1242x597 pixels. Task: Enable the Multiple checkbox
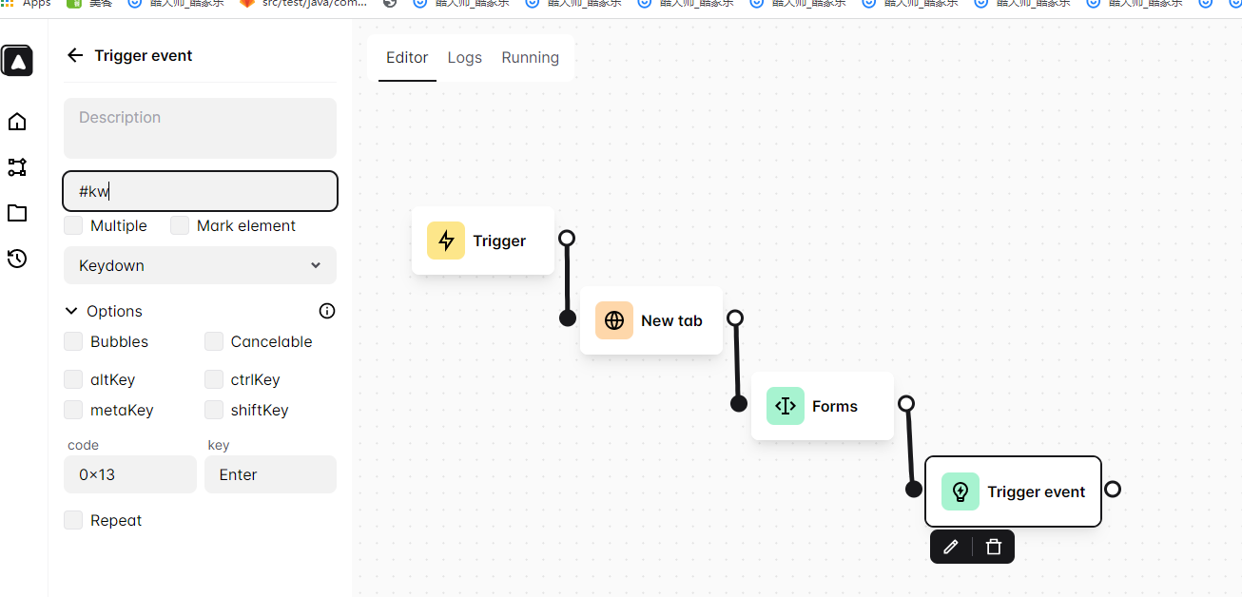[72, 225]
